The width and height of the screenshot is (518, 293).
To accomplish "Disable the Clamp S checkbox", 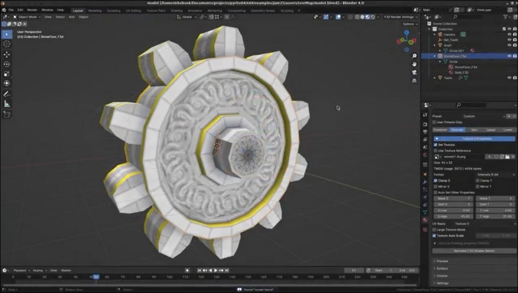I will coord(435,180).
